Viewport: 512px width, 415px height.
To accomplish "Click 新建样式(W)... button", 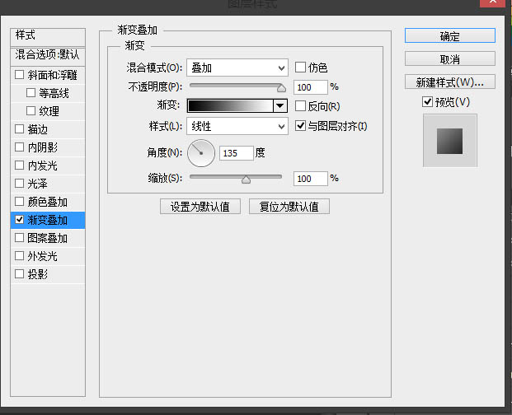I will tap(450, 82).
